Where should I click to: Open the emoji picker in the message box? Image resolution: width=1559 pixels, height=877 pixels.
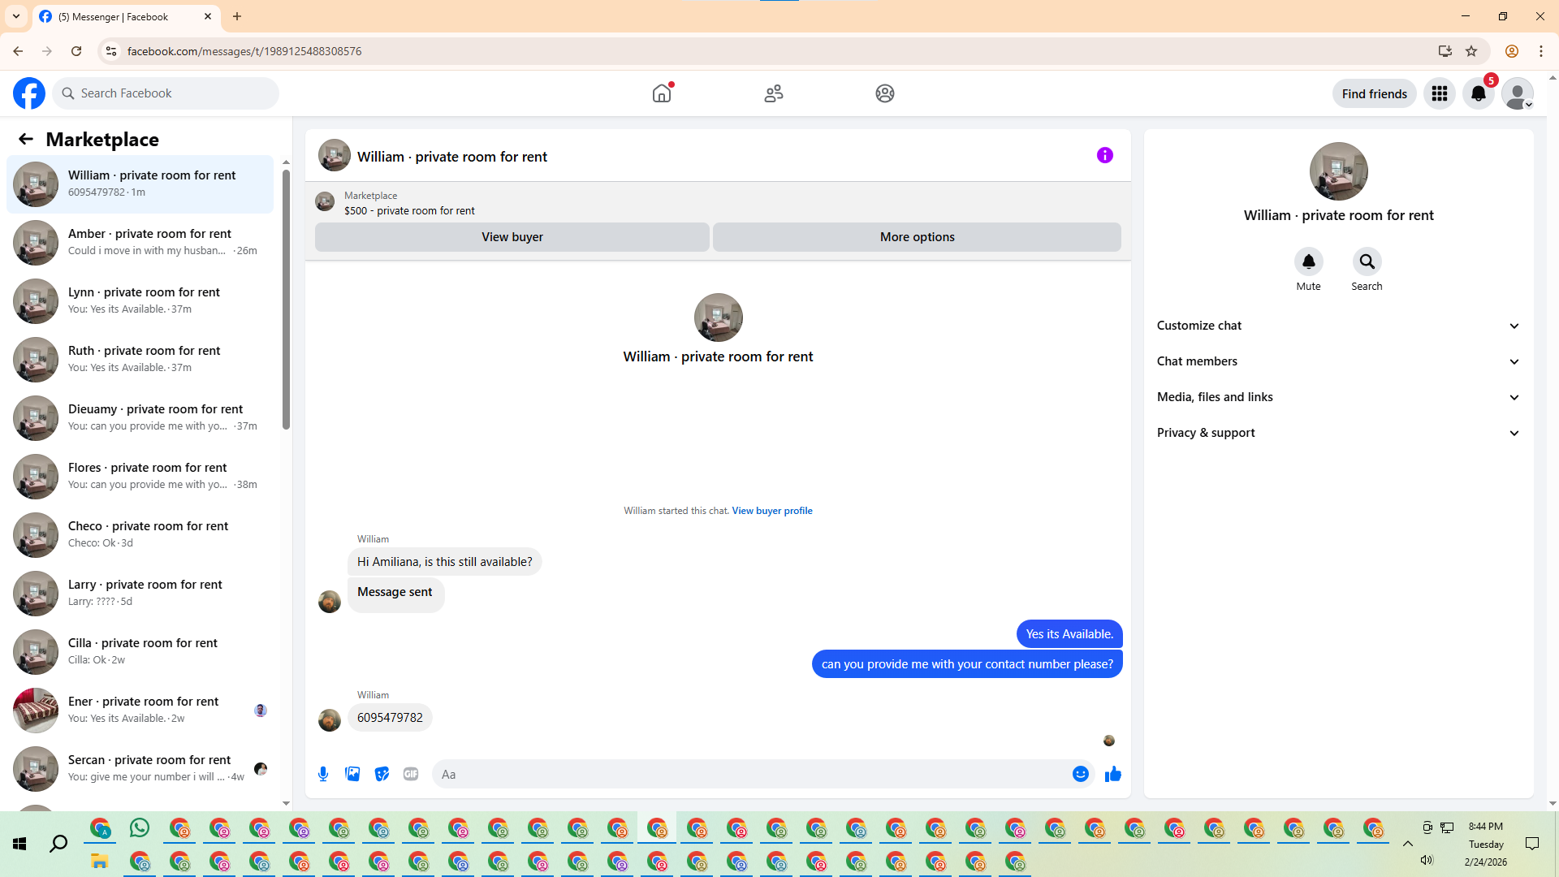[x=1080, y=774]
